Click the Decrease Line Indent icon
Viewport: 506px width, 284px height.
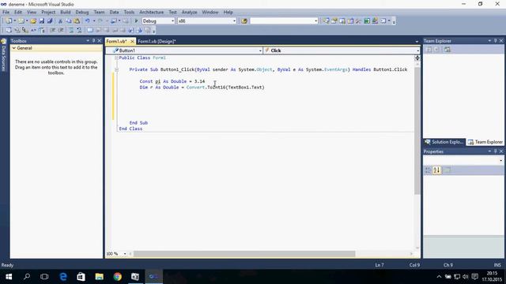[x=53, y=30]
